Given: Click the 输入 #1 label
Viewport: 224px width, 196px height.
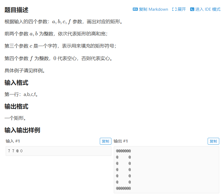Looking at the screenshot, I should tap(13, 141).
